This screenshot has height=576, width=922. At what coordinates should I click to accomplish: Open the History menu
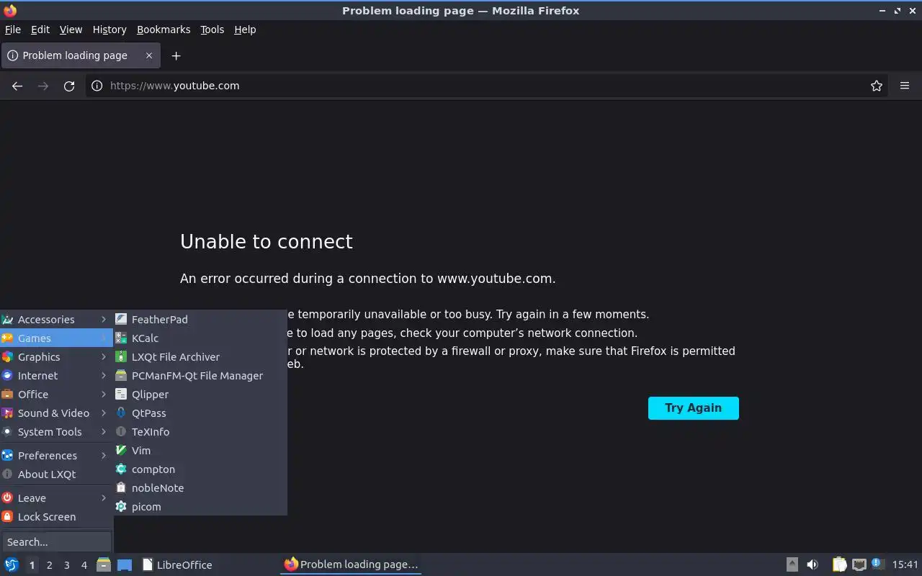tap(109, 30)
